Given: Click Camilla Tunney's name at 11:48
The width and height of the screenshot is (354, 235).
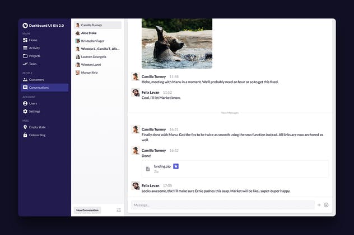Looking at the screenshot, I should [153, 76].
